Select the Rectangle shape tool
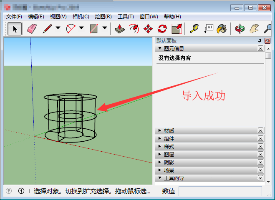This screenshot has height=200, width=275. tap(94, 29)
